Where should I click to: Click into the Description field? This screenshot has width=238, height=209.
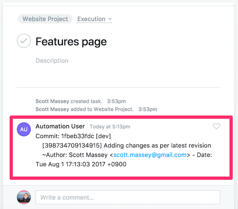click(x=52, y=61)
